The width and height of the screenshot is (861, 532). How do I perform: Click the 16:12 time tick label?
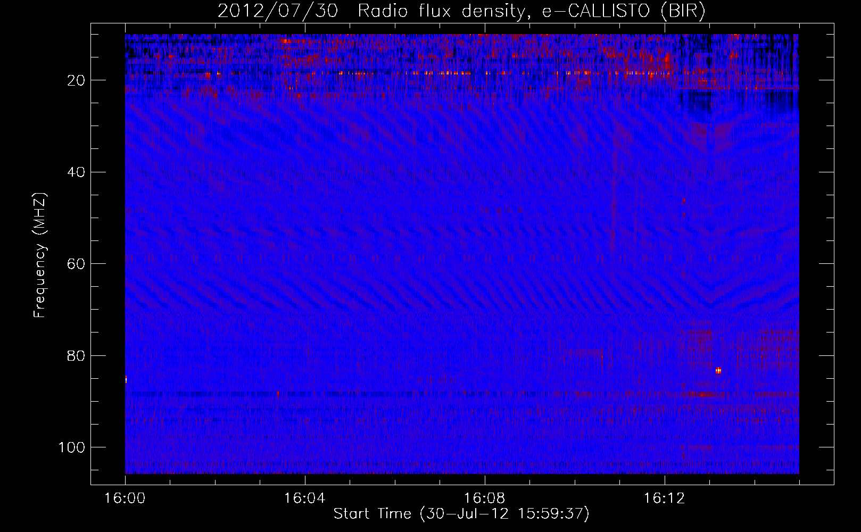click(x=664, y=498)
